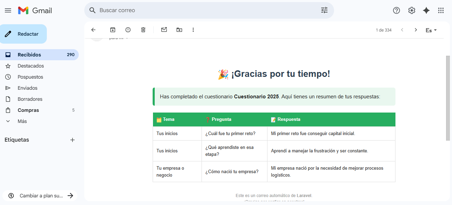Open the Move to folder icon
Image resolution: width=452 pixels, height=205 pixels.
(x=179, y=30)
